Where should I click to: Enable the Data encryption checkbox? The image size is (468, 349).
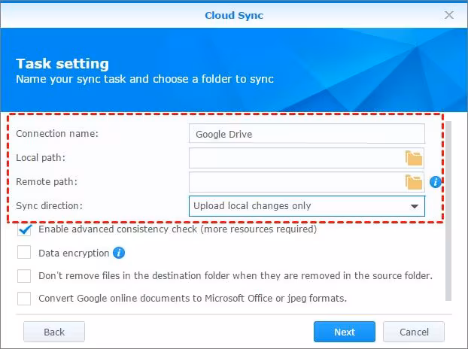tap(25, 253)
